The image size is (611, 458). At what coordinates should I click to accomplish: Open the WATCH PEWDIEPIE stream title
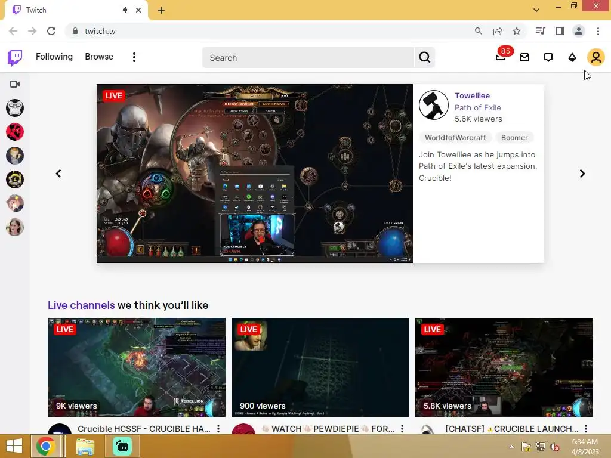point(328,429)
